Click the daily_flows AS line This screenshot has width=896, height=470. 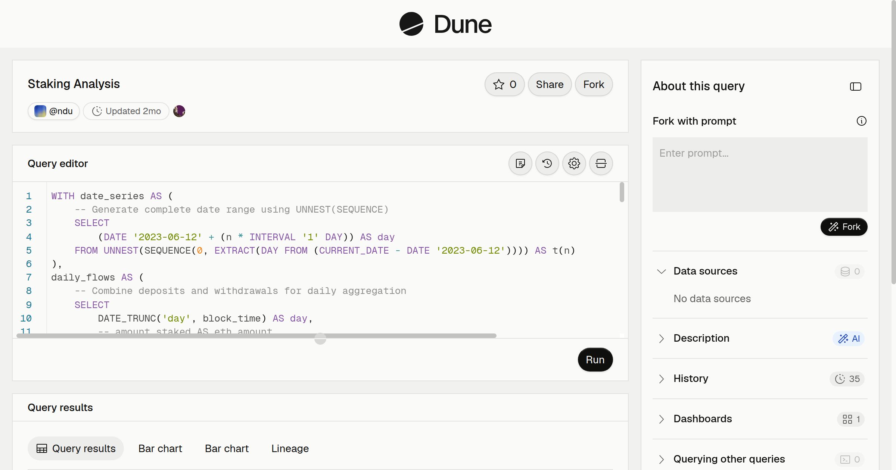97,278
